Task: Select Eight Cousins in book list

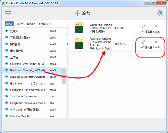Action: coord(32,77)
